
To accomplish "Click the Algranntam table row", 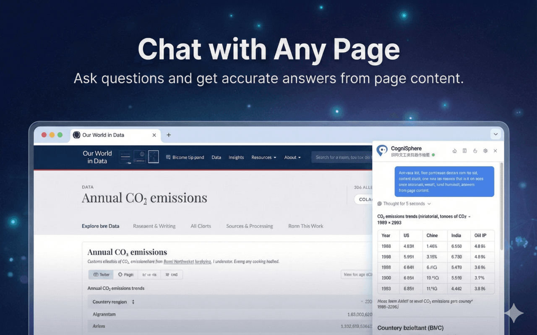I will click(x=230, y=314).
